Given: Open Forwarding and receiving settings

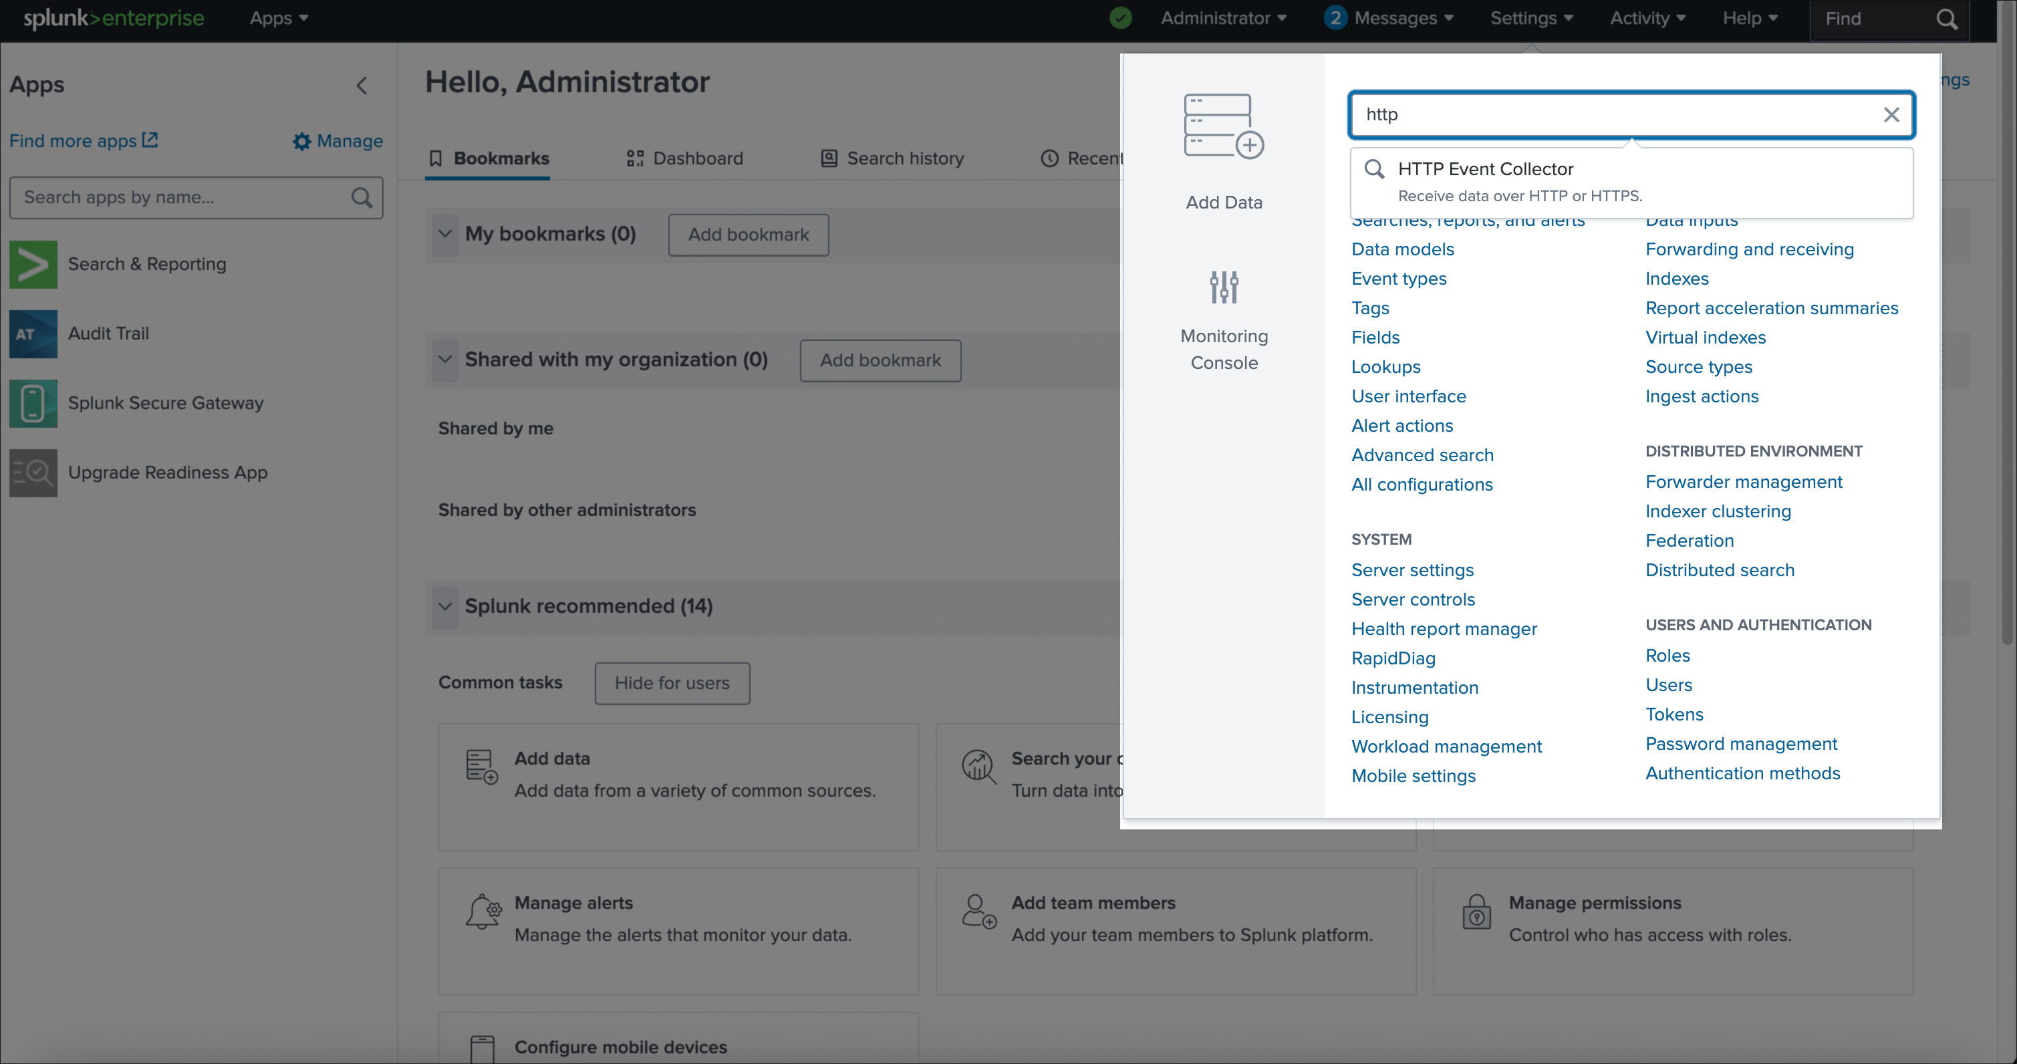Looking at the screenshot, I should (x=1749, y=250).
